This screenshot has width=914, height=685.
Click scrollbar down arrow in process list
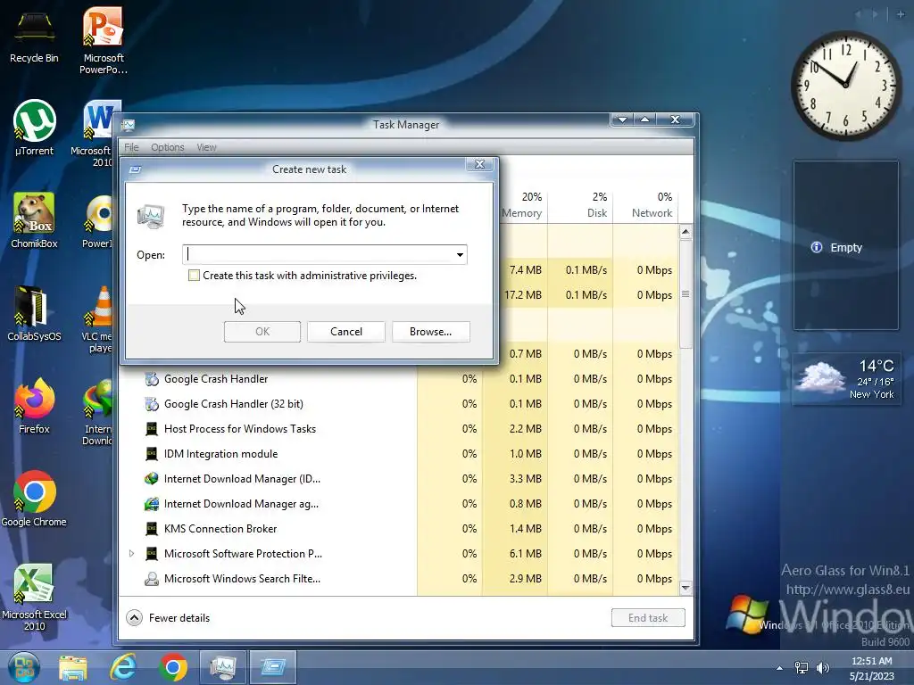pyautogui.click(x=685, y=587)
